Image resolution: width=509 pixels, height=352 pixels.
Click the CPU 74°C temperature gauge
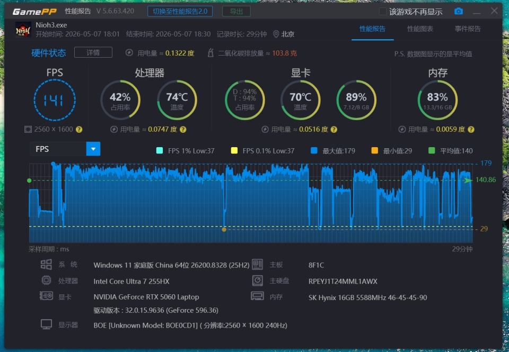coord(177,100)
